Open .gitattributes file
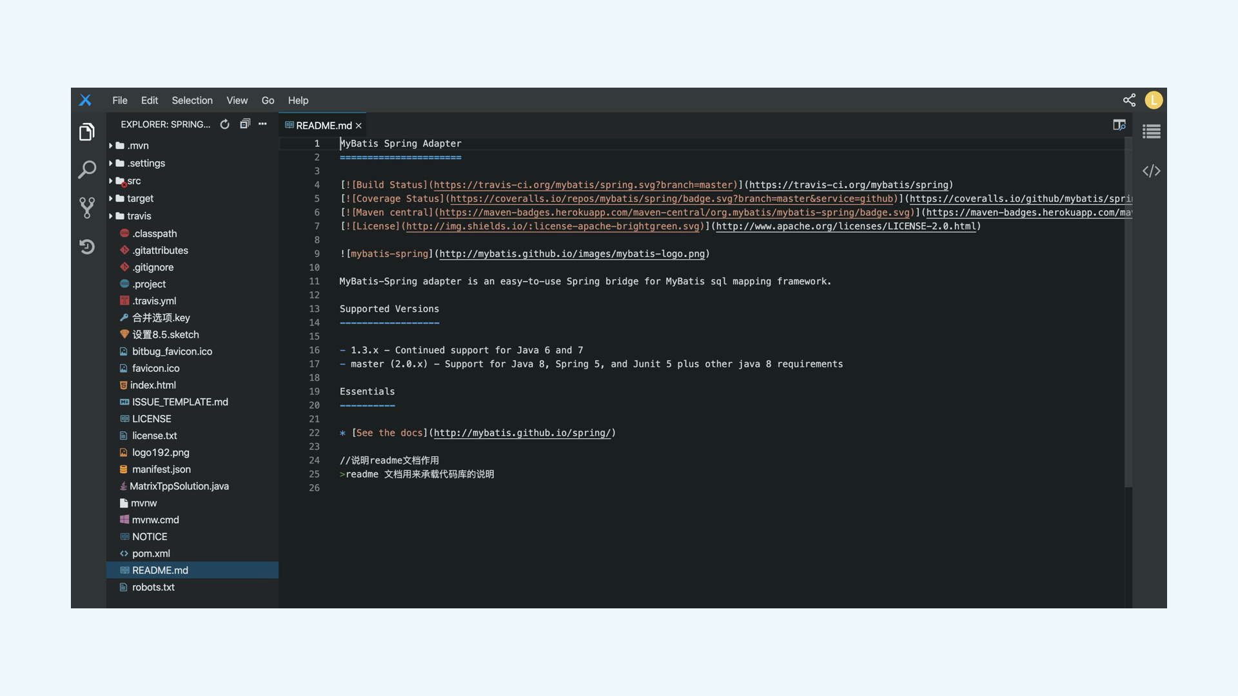The width and height of the screenshot is (1238, 696). pyautogui.click(x=192, y=250)
